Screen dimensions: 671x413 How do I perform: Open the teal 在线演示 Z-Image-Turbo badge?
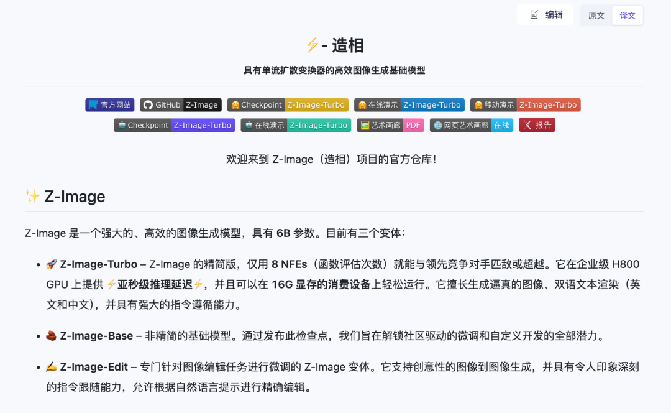pyautogui.click(x=296, y=125)
